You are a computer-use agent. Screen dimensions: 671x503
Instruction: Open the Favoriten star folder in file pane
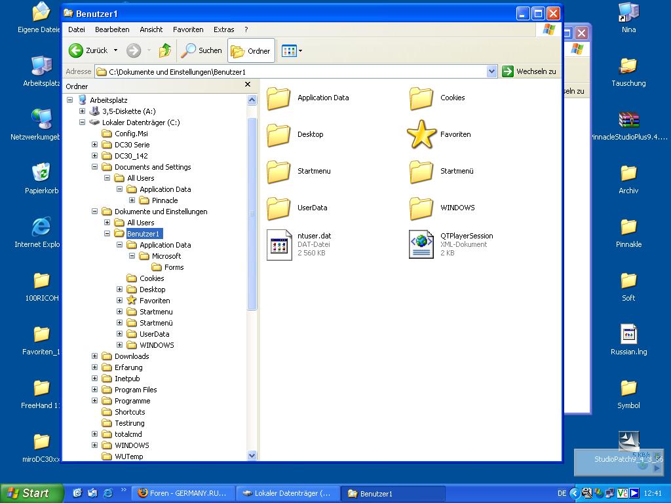click(421, 134)
